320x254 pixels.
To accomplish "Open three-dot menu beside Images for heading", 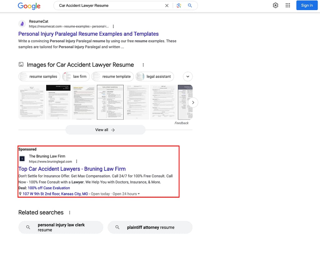I will [143, 65].
